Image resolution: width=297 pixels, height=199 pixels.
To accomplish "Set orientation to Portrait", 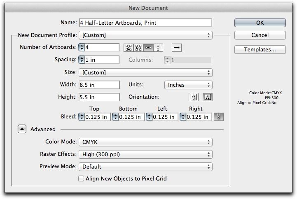I will click(193, 97).
